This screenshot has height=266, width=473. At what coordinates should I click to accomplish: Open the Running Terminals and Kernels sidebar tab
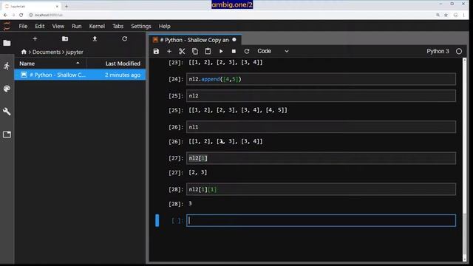point(7,66)
